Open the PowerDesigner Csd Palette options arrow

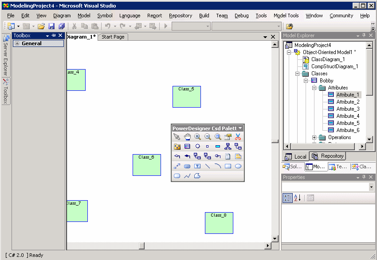tap(240, 128)
